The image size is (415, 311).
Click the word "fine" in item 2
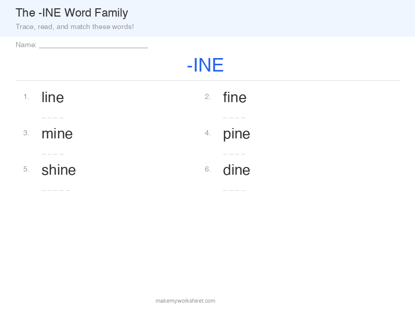point(234,97)
